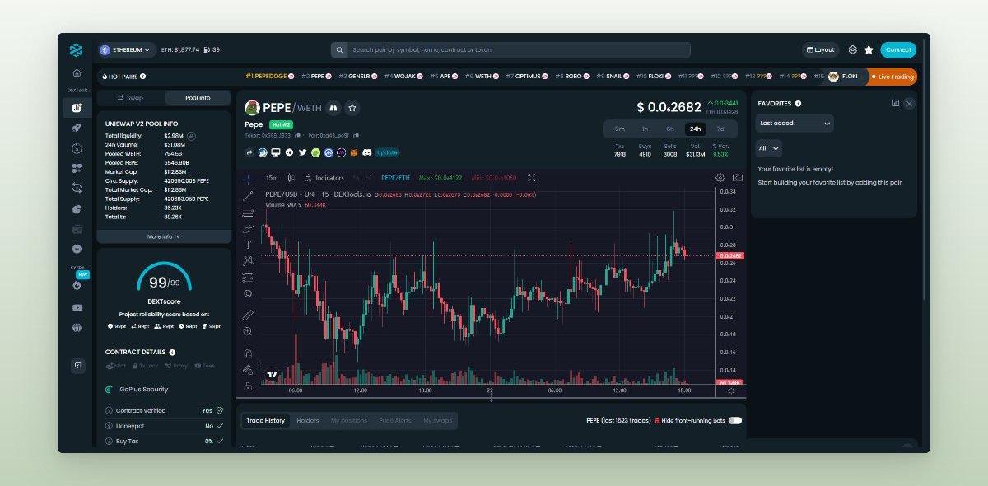Open favorites star in top bar
This screenshot has height=486, width=988.
(x=869, y=50)
